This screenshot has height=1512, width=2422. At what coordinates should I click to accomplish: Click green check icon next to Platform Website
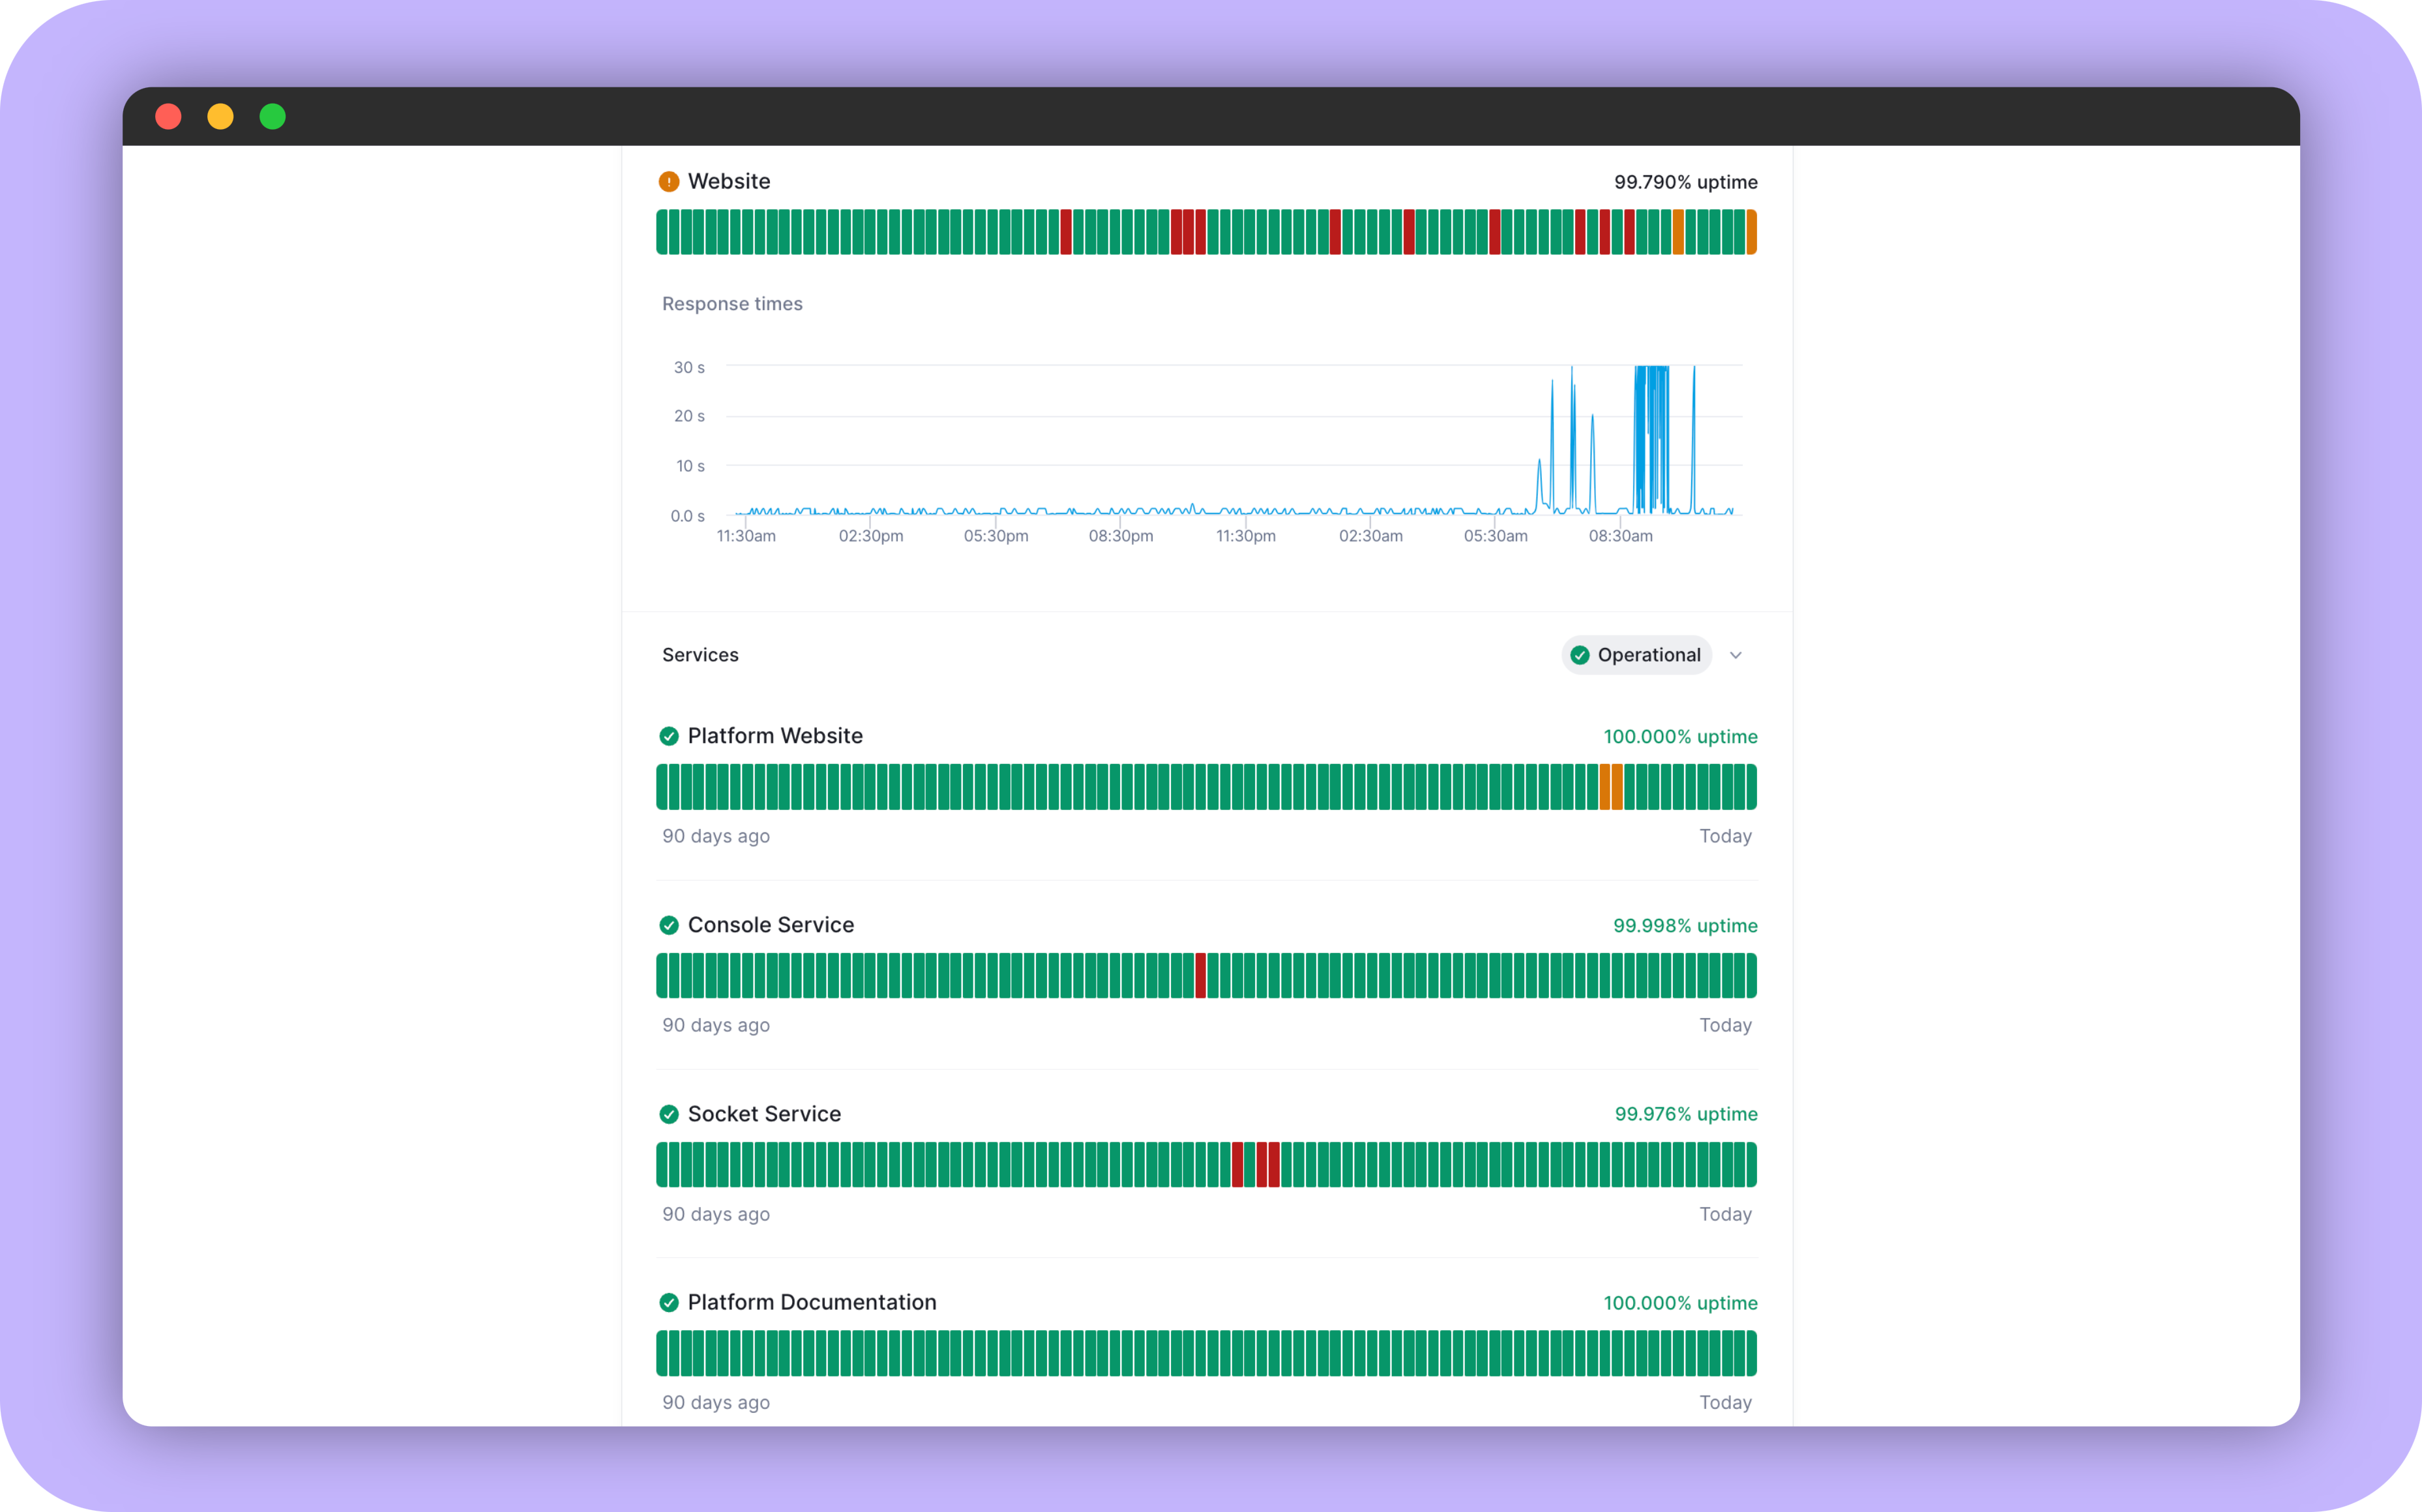pyautogui.click(x=668, y=736)
